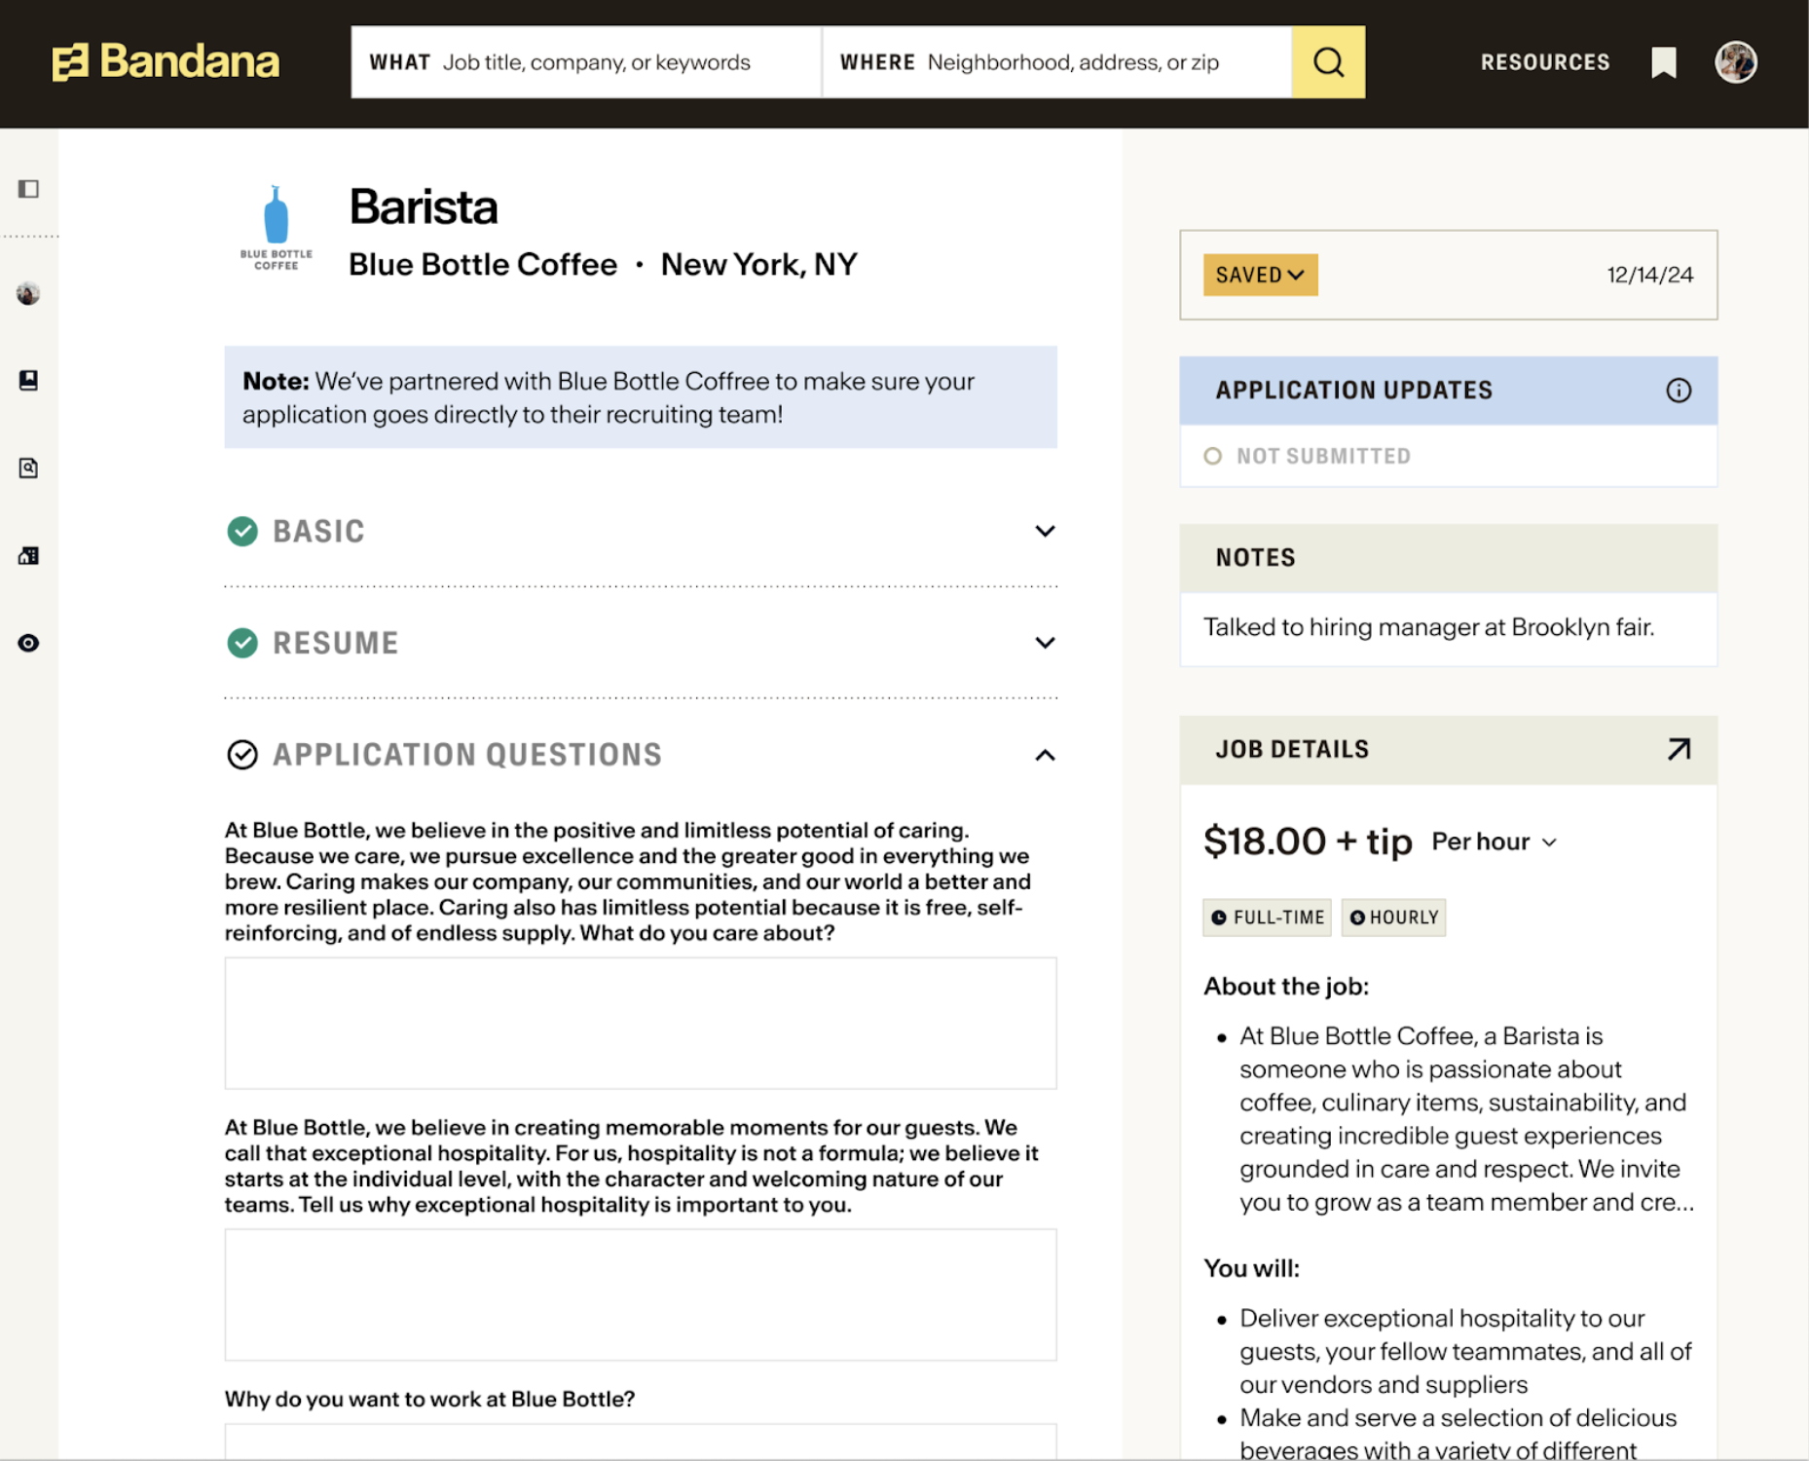The height and width of the screenshot is (1461, 1809).
Task: Click the yellow search magnifier button
Action: (x=1327, y=62)
